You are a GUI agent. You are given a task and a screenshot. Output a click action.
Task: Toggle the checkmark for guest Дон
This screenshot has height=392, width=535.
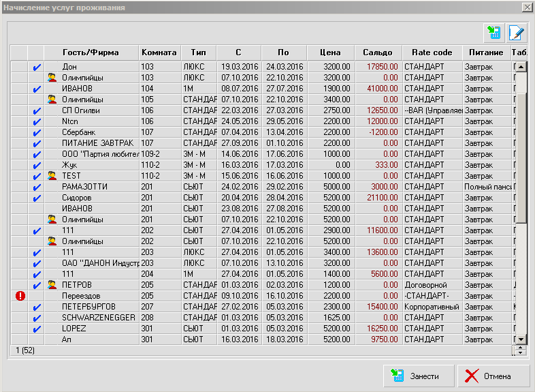click(x=37, y=67)
